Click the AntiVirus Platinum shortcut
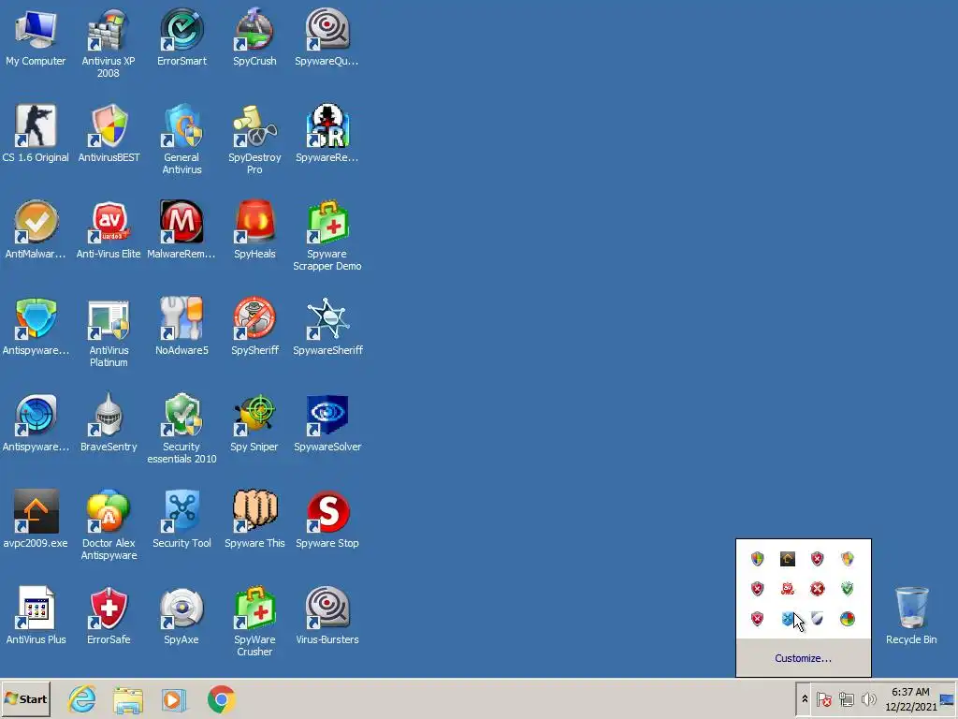This screenshot has width=958, height=719. point(109,332)
